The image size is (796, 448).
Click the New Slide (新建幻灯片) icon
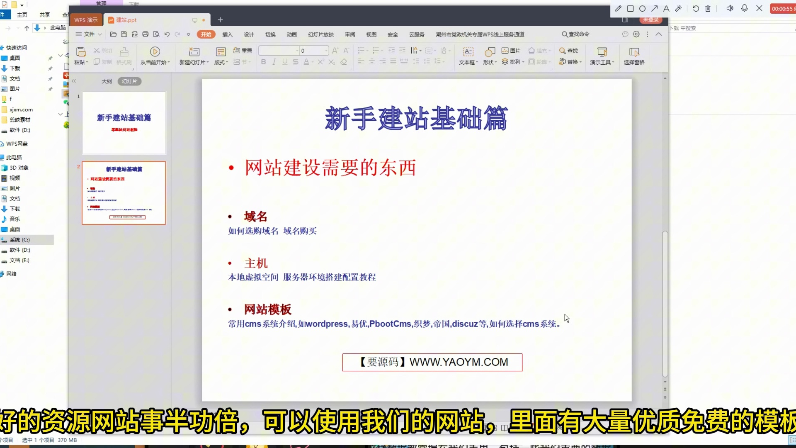[194, 52]
